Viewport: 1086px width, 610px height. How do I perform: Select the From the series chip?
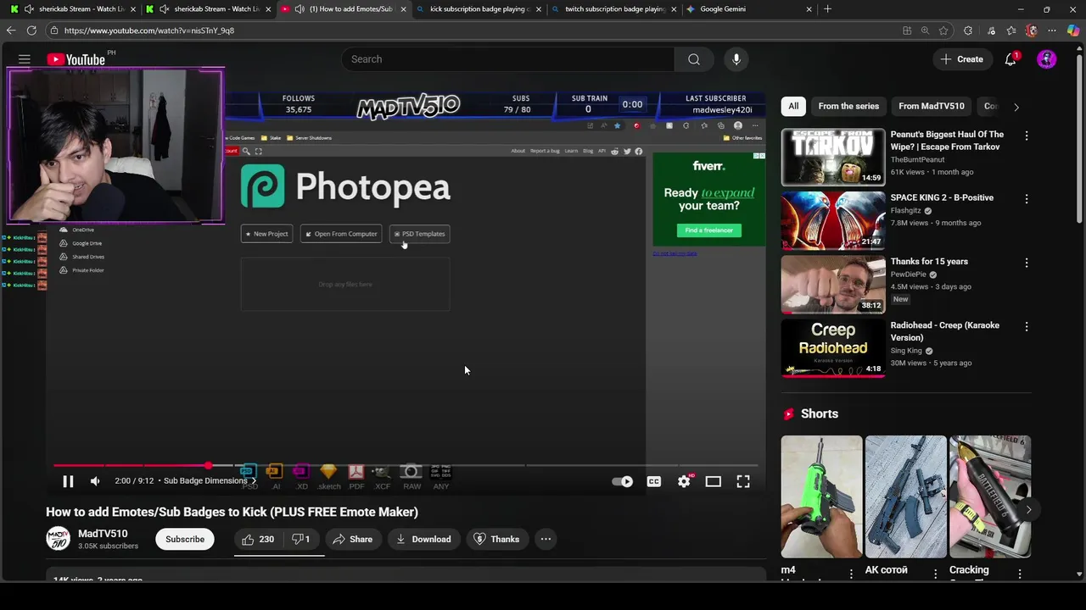[x=848, y=106]
